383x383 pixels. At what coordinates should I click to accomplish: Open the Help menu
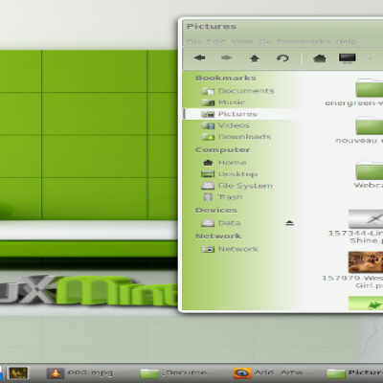(x=346, y=41)
